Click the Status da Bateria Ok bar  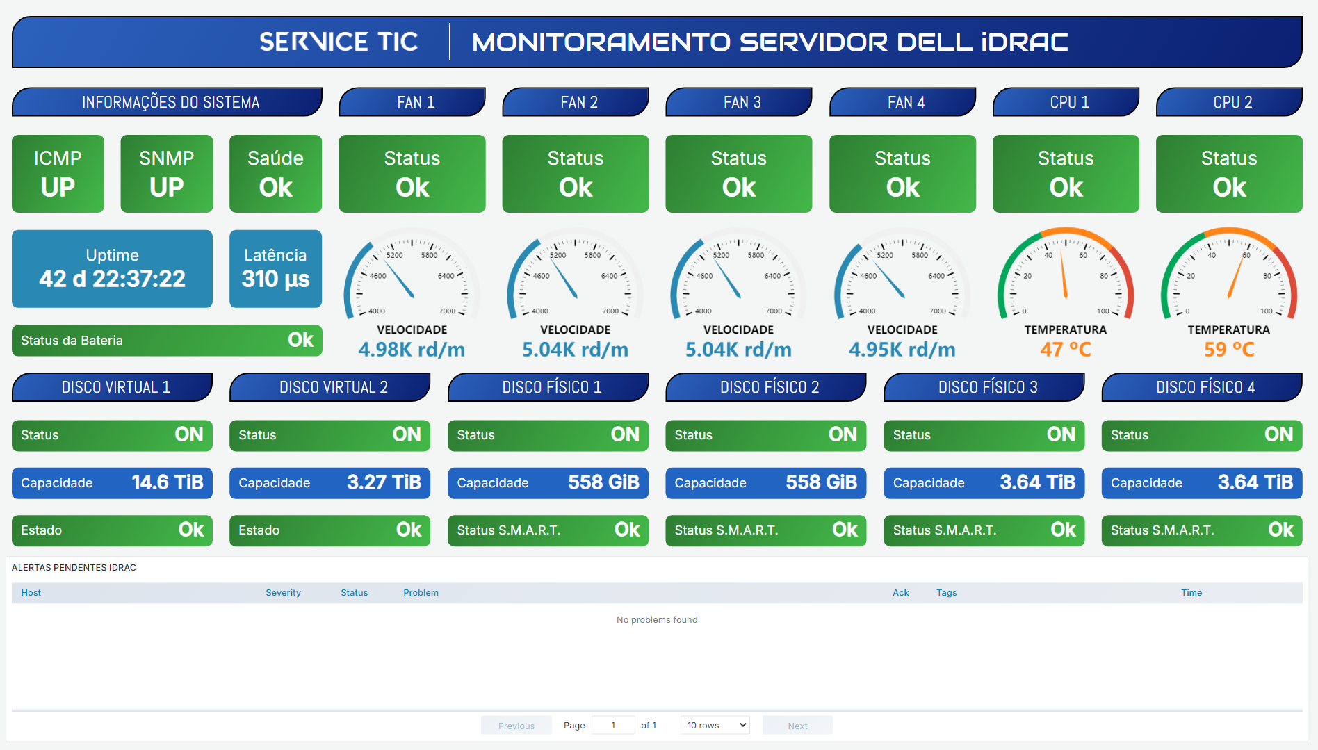pyautogui.click(x=167, y=341)
